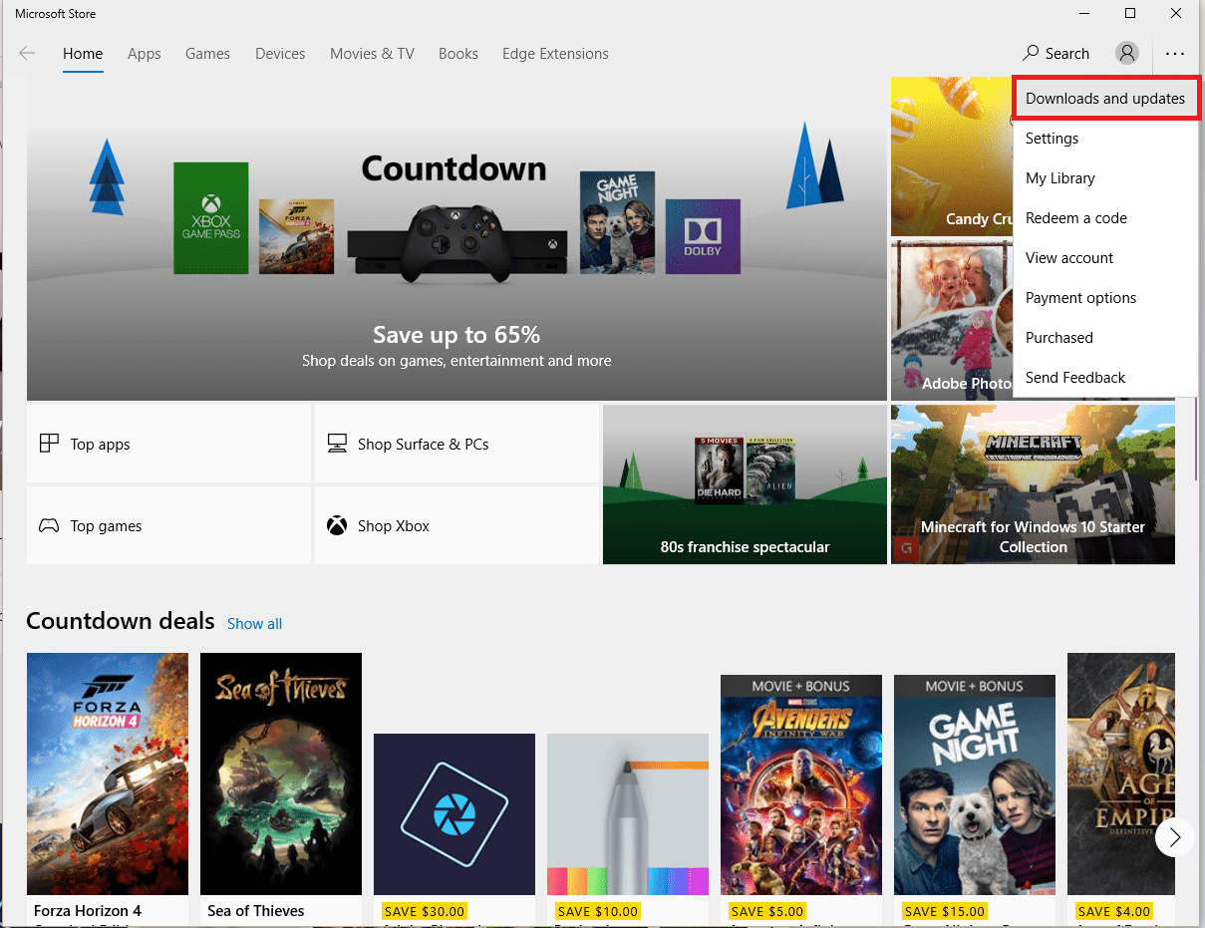
Task: Click the SAVE $5.00 badge
Action: click(766, 911)
